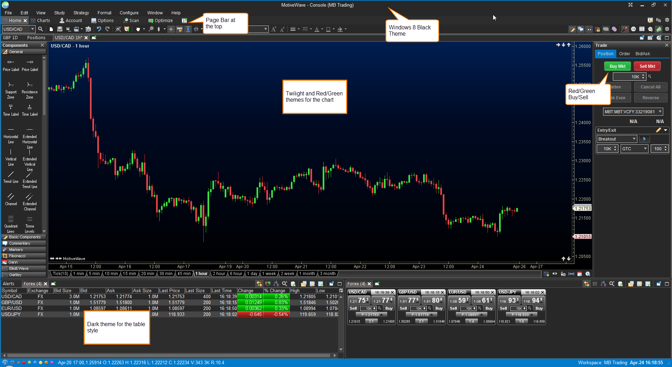Open the GBP 1D chart tab

(x=10, y=38)
